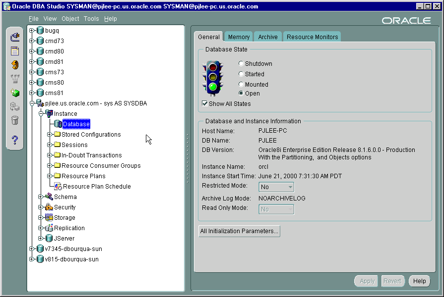Switch to the Archive tab
Screen dimensions: 444x297
tap(268, 37)
